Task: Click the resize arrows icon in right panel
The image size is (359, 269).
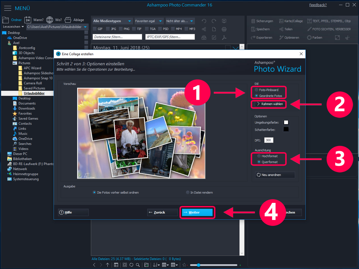Action: (337, 38)
